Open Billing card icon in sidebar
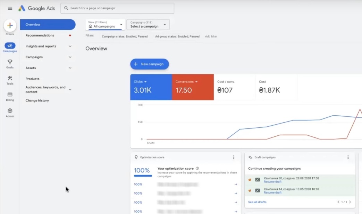Image resolution: width=362 pixels, height=214 pixels. point(10,95)
